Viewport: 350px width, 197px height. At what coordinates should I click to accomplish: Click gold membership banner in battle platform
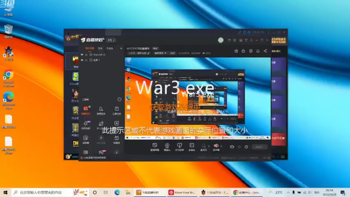(x=279, y=40)
